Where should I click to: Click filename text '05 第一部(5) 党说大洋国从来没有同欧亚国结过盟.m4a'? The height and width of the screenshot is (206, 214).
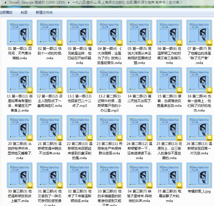tap(139, 56)
